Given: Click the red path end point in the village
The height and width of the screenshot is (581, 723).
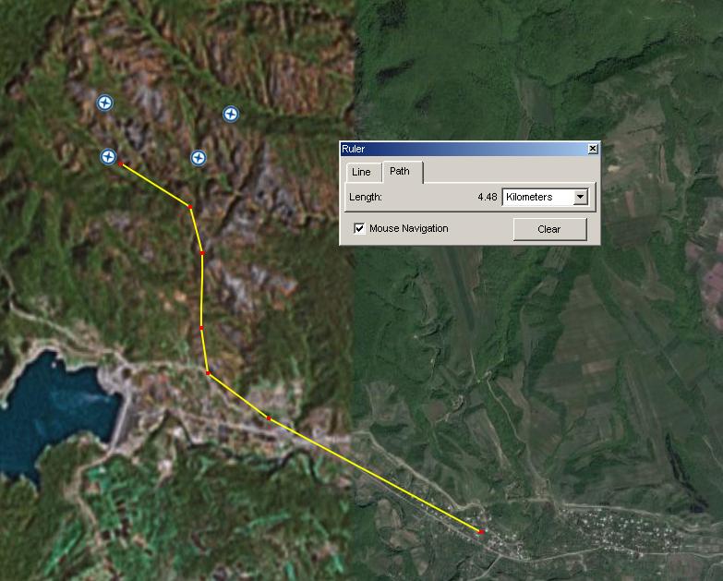Looking at the screenshot, I should pyautogui.click(x=481, y=532).
